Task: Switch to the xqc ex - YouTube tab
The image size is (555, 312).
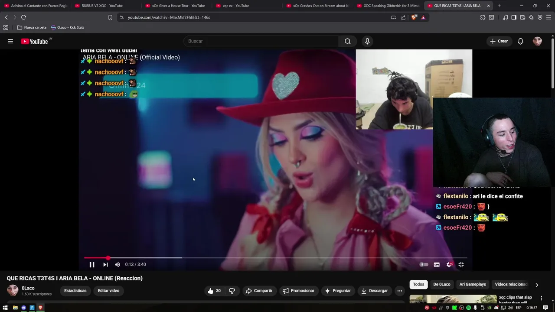Action: click(x=235, y=6)
